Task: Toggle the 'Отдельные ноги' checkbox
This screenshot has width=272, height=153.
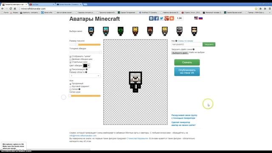Action: (71, 62)
